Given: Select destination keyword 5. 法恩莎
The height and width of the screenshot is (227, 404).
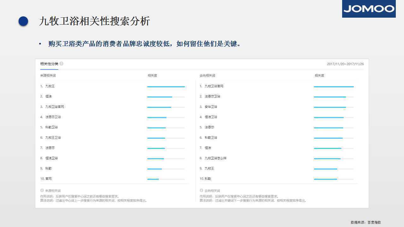Looking at the screenshot, I should click(207, 127).
